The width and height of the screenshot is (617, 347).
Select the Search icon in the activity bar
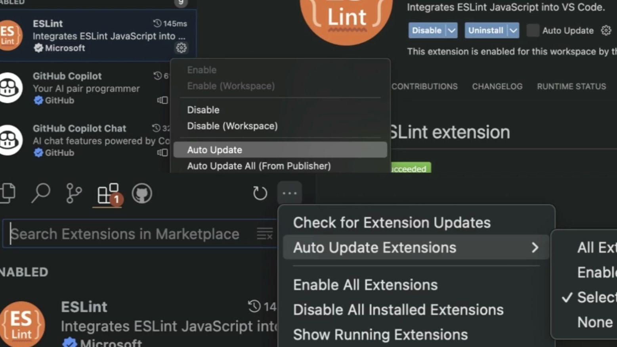(40, 193)
